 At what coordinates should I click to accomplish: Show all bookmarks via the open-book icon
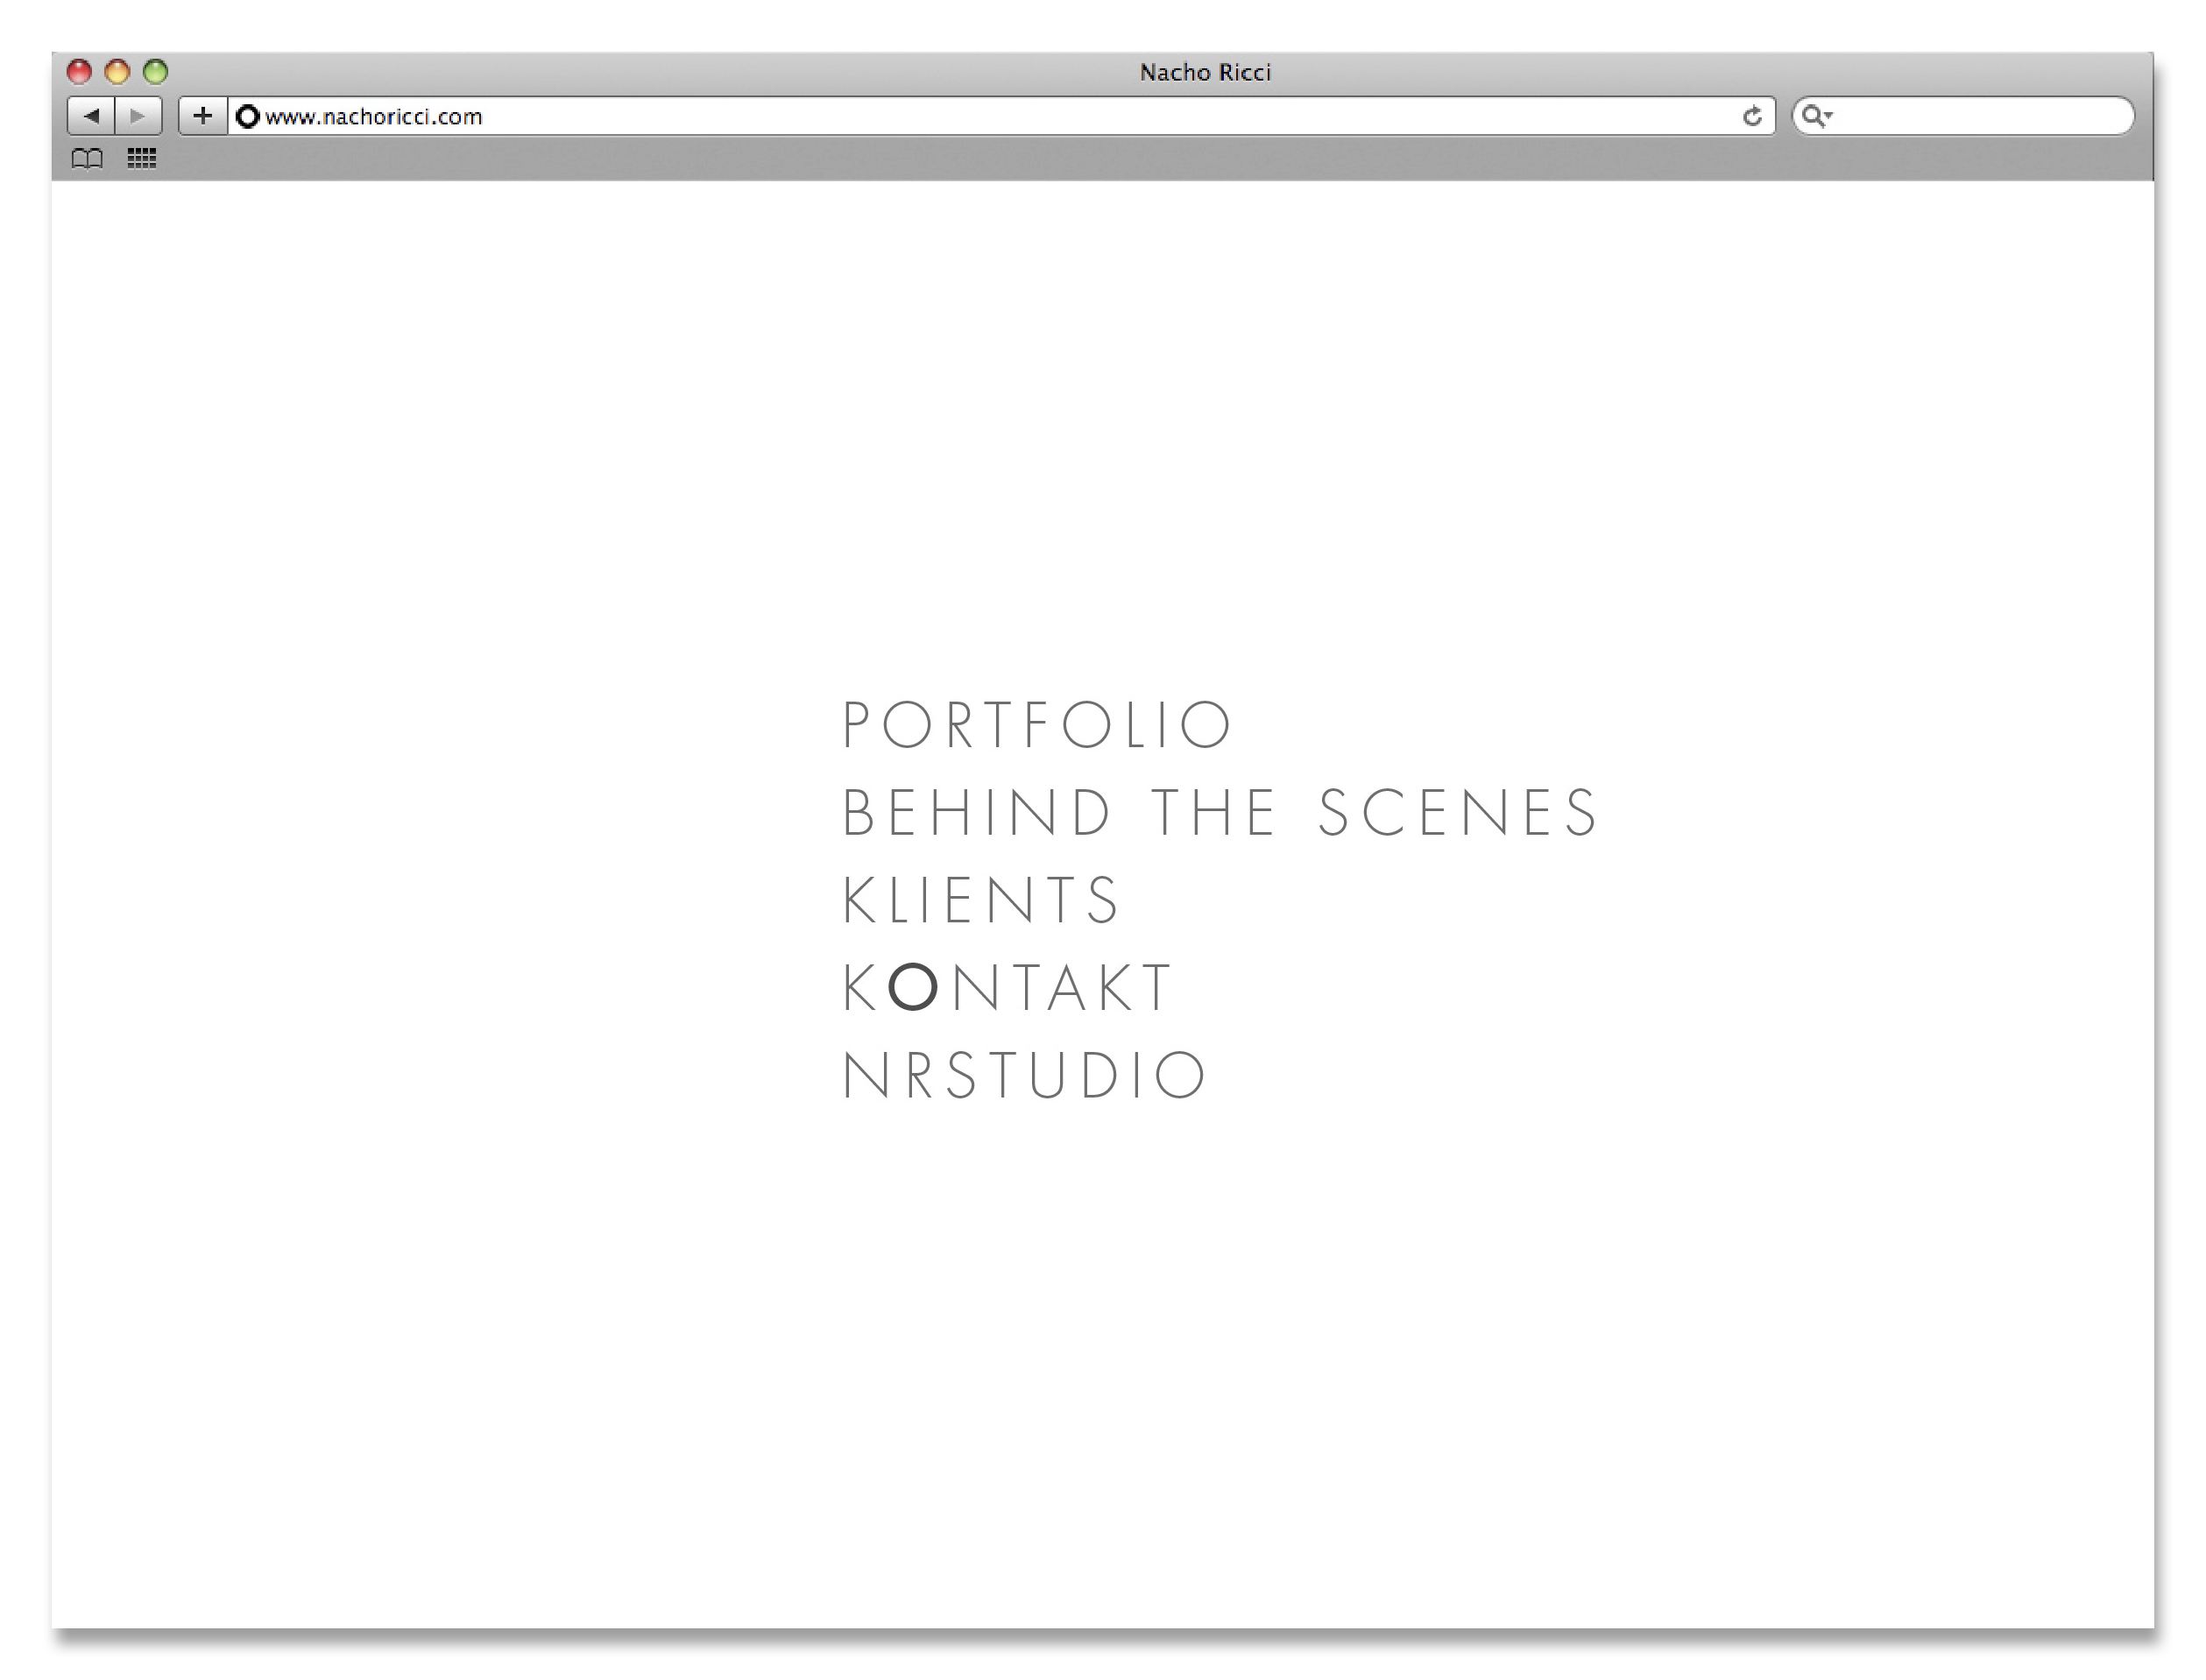click(87, 159)
